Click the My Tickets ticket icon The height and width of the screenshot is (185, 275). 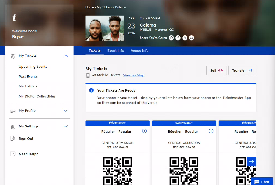[x=13, y=56]
